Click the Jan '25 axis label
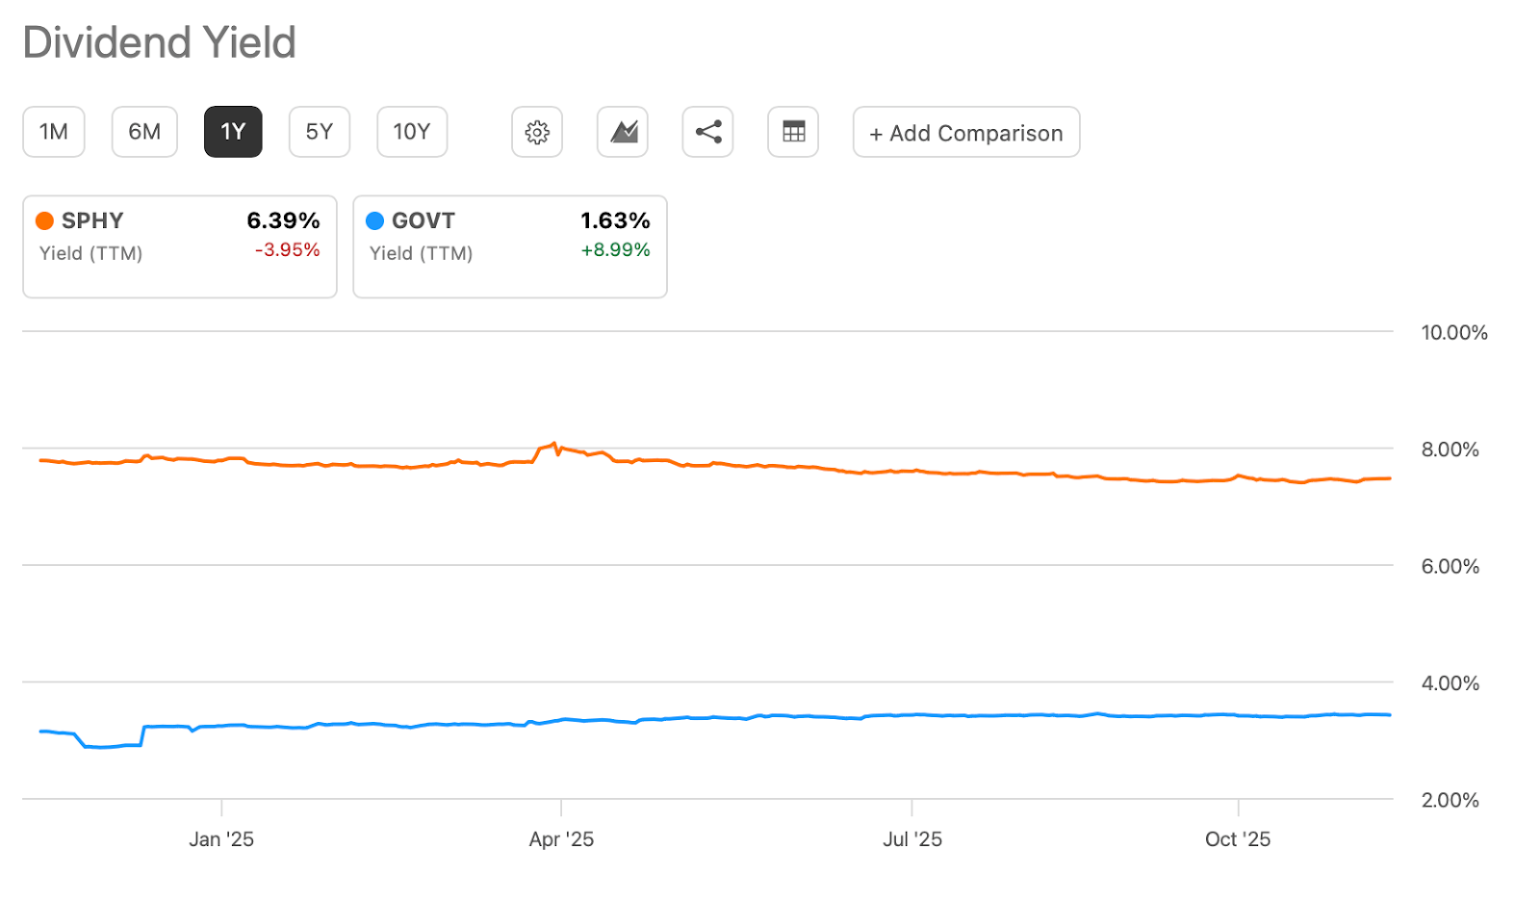Screen dimensions: 1540x900 pyautogui.click(x=221, y=839)
